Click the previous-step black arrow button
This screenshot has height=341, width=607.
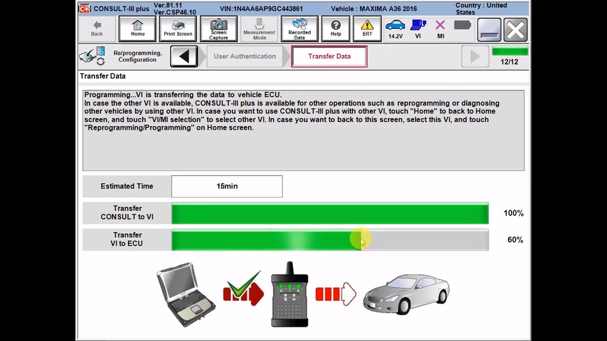click(184, 56)
